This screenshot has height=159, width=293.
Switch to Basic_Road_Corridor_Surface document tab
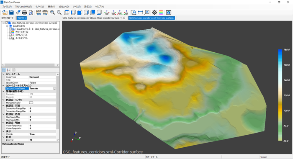click(94, 18)
